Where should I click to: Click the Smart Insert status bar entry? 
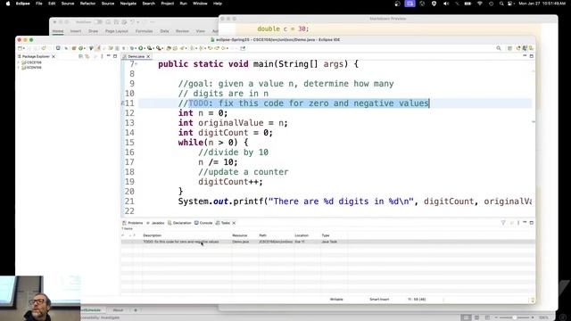click(x=379, y=300)
